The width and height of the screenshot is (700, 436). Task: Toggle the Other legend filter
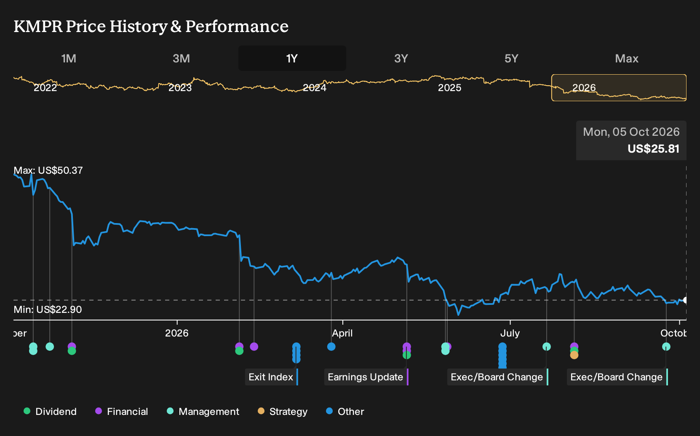345,412
